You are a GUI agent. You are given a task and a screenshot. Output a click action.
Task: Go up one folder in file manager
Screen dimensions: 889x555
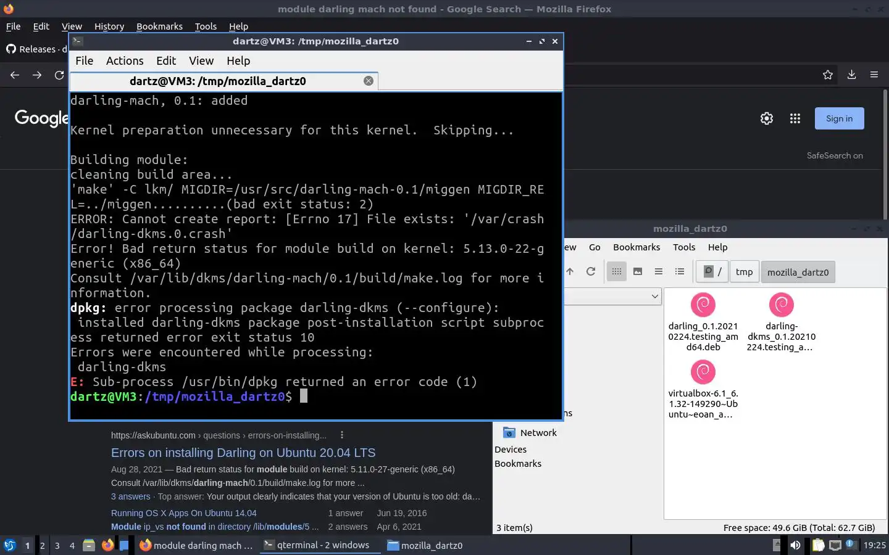point(570,271)
